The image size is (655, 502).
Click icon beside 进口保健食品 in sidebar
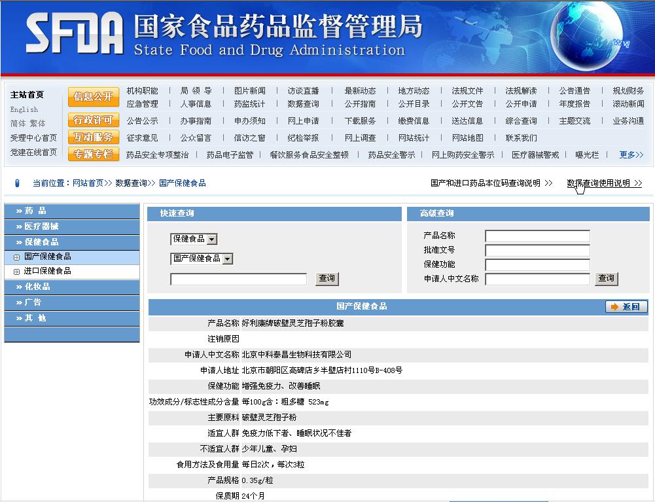pyautogui.click(x=16, y=272)
